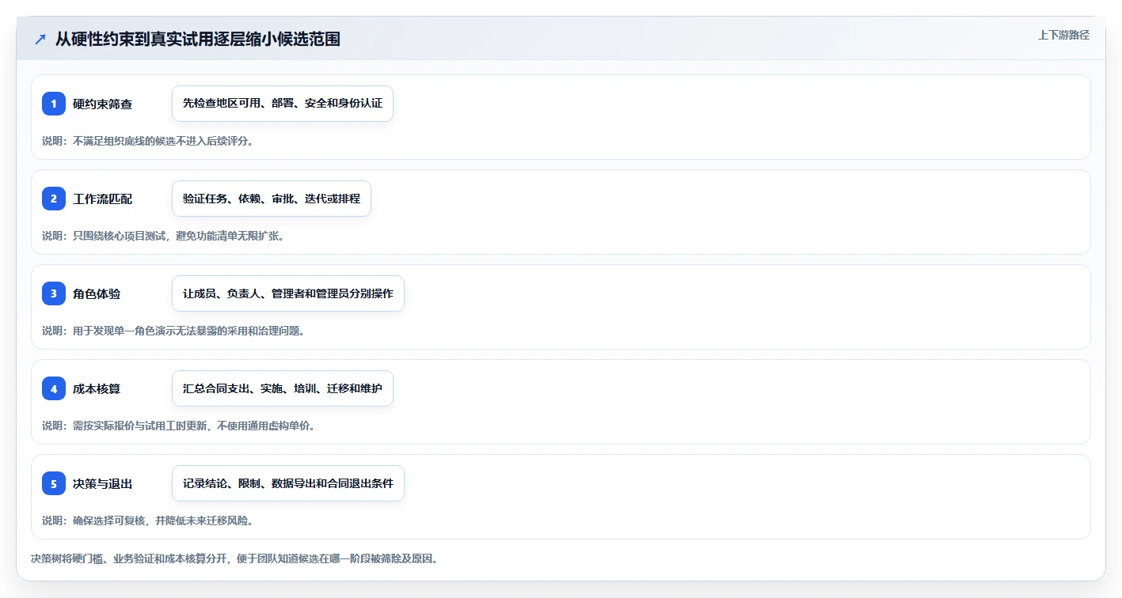Select the chip 汇总合同支出、实施、培训、迁移和维护
This screenshot has height=598, width=1122.
(283, 388)
